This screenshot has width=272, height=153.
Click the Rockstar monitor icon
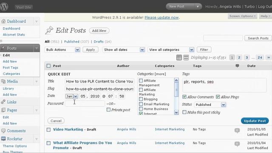[x=3, y=139]
